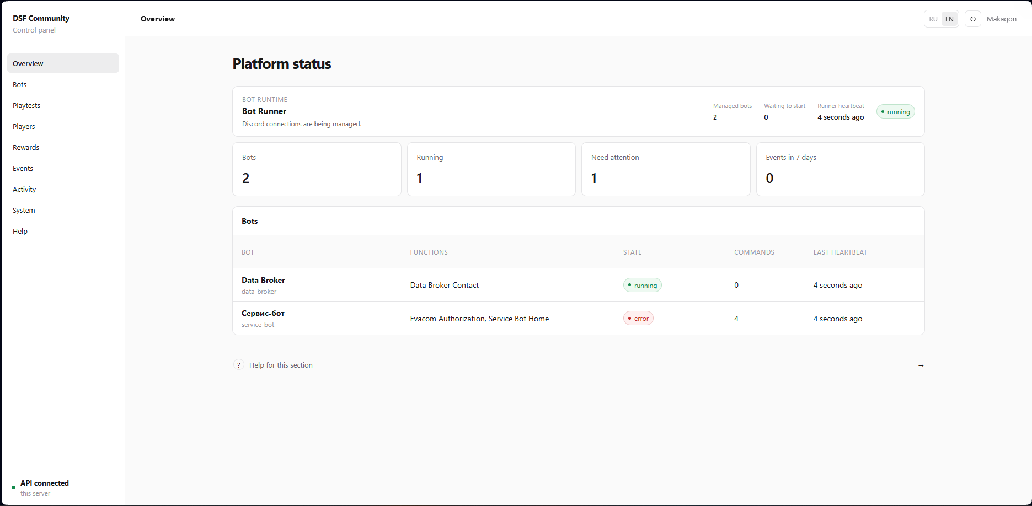Viewport: 1032px width, 506px height.
Task: Click the Data Broker Contact function
Action: tap(444, 285)
